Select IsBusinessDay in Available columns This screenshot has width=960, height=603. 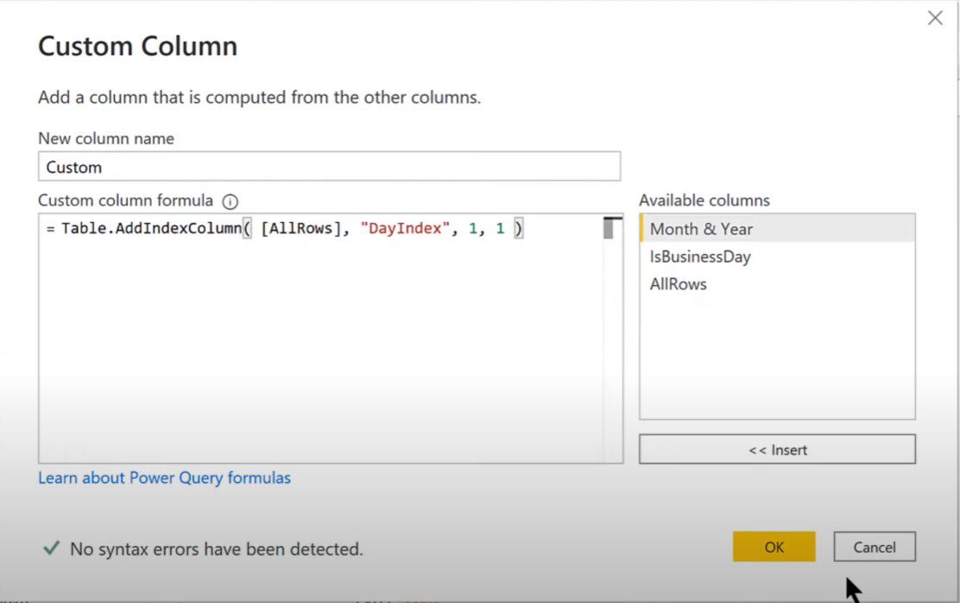coord(777,257)
